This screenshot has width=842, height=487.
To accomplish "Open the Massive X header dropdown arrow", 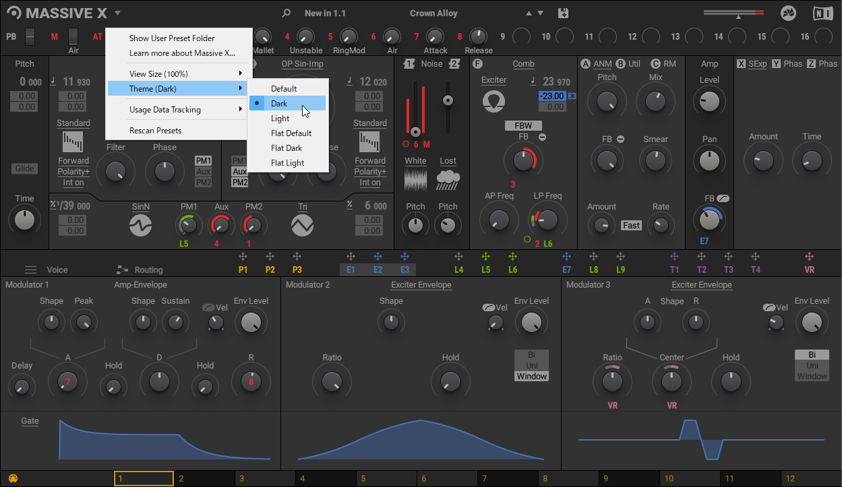I will coord(117,13).
